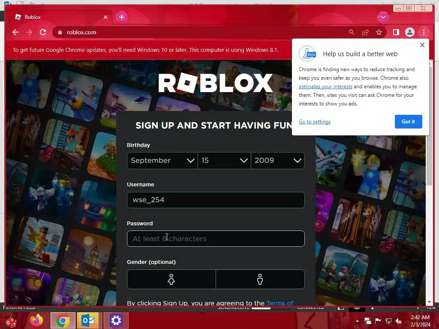Click the share page icon
This screenshot has height=329, width=439.
[x=365, y=32]
